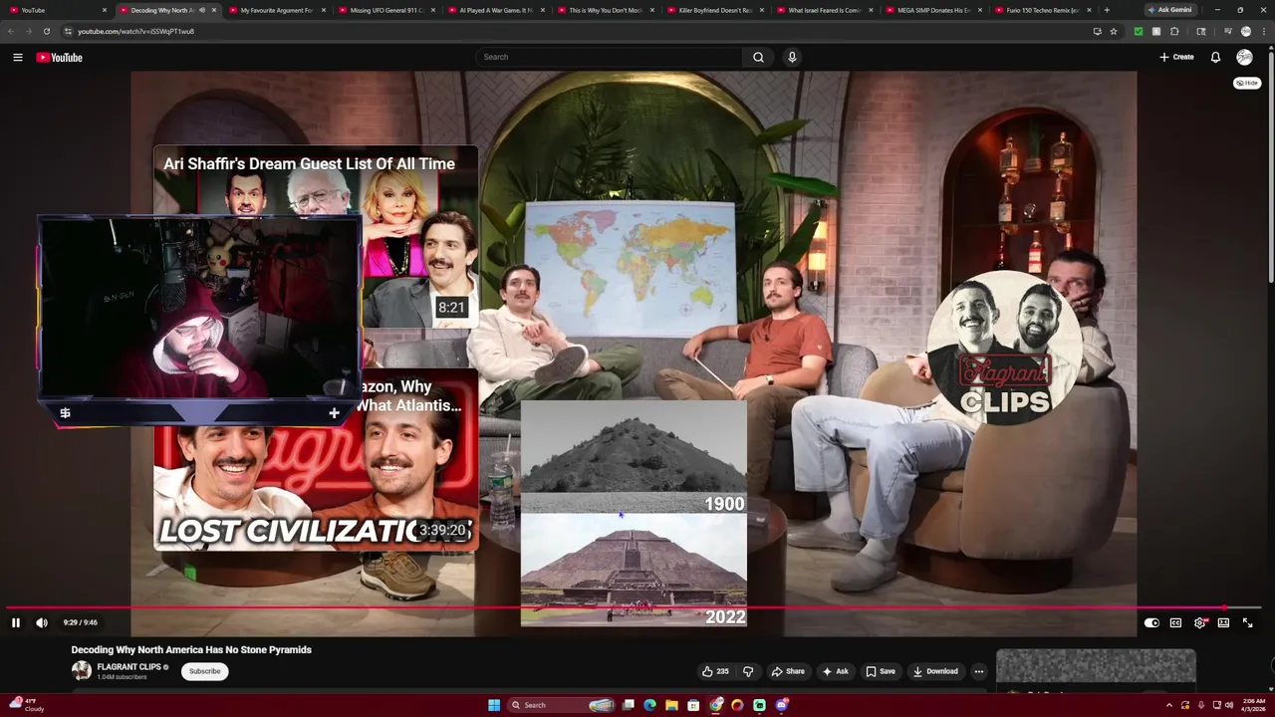
Task: Open the Windows Start menu
Action: pos(494,705)
